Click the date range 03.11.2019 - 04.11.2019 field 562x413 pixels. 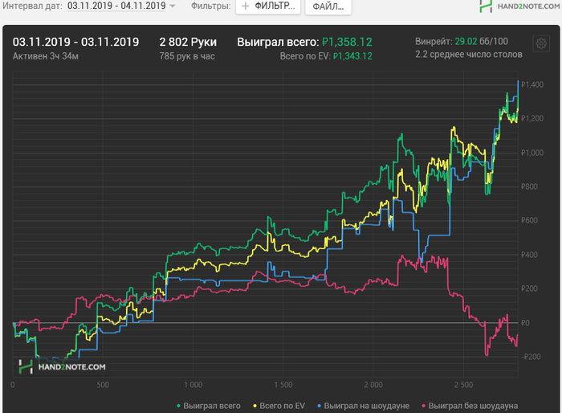[x=116, y=6]
